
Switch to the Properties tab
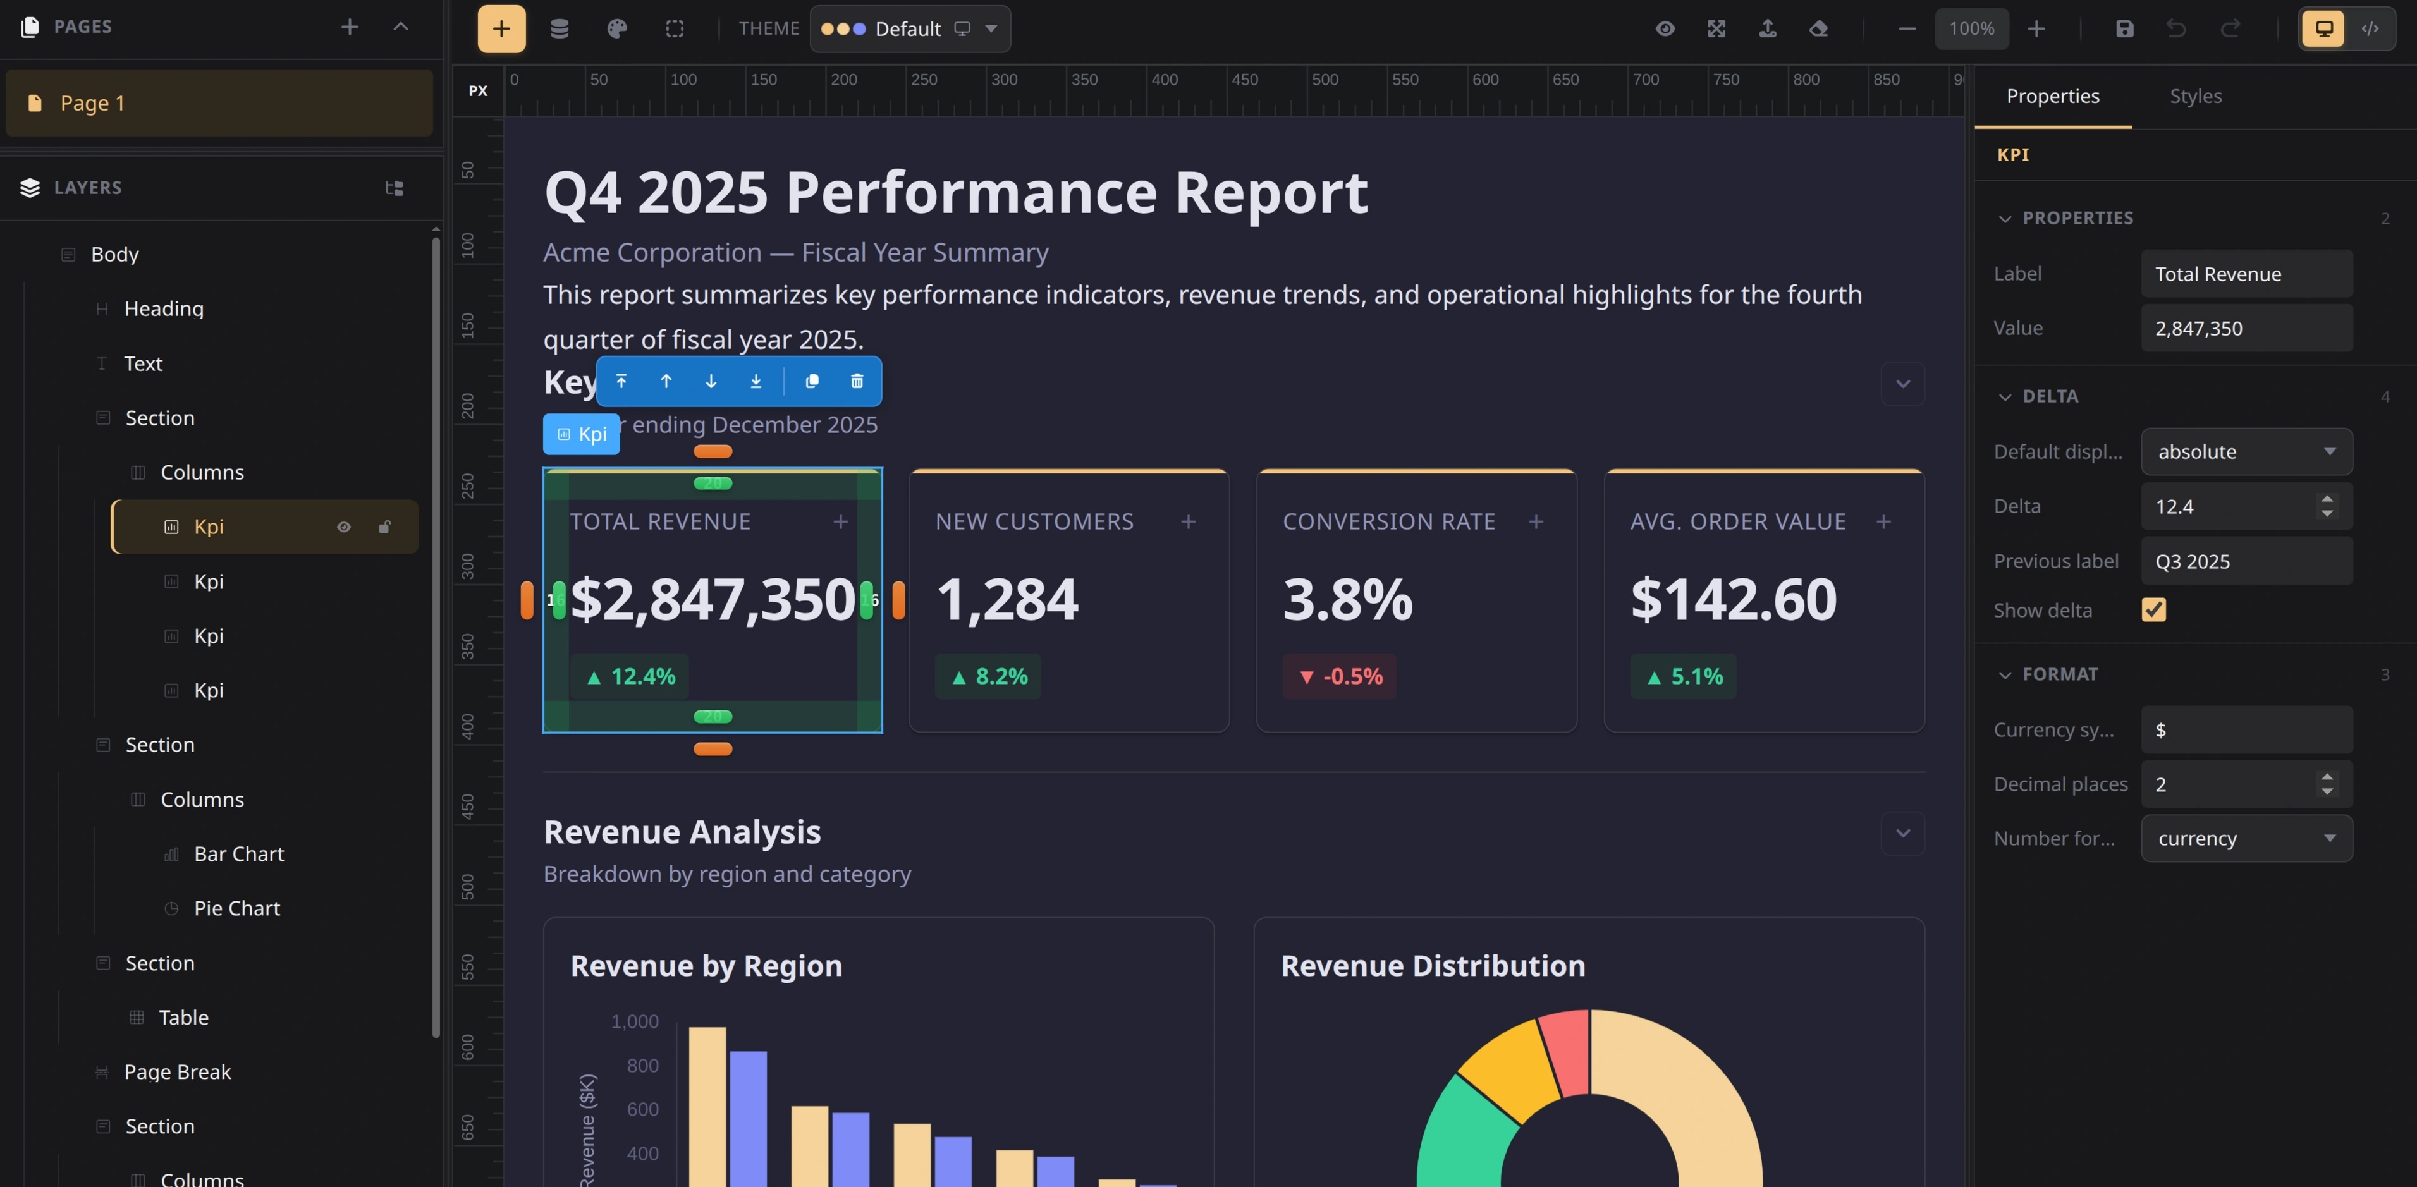(2053, 95)
